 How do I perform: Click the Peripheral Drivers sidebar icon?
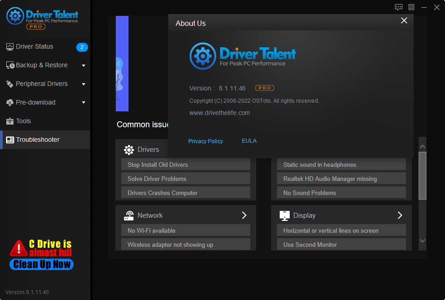tap(10, 84)
